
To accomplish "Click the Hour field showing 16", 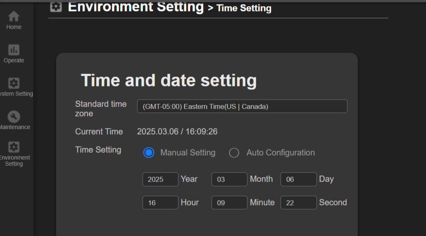I will tap(160, 202).
